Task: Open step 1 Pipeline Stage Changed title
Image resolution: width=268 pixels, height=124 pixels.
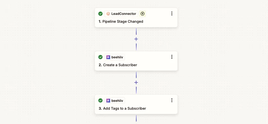Action: tap(121, 22)
